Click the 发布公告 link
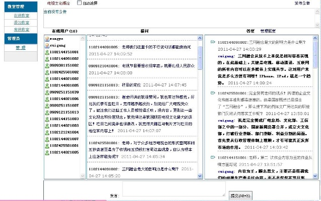 tap(302, 3)
